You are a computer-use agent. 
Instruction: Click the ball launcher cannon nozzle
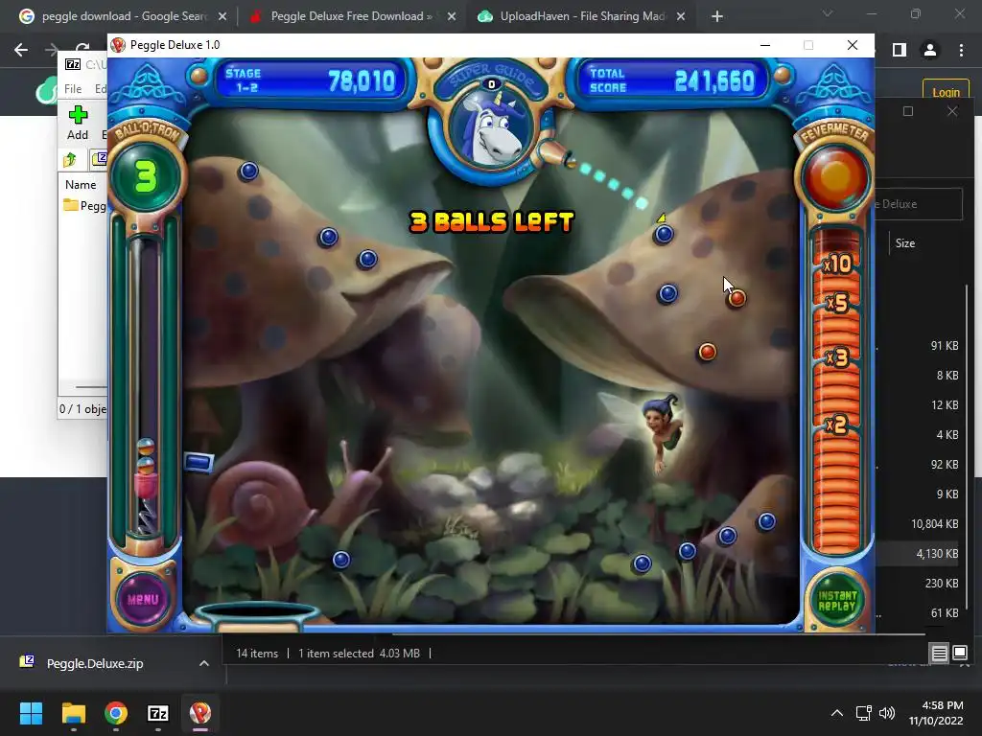pyautogui.click(x=556, y=153)
